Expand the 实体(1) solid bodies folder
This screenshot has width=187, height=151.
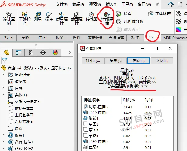pyautogui.click(x=3, y=94)
